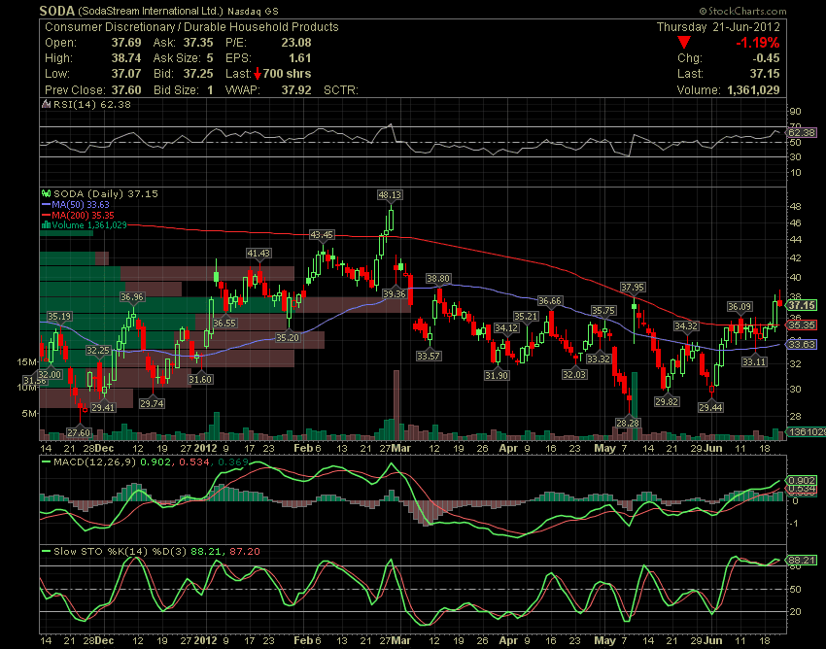Click the red MA(200) legend line
Screen dimensions: 826x649
47,215
